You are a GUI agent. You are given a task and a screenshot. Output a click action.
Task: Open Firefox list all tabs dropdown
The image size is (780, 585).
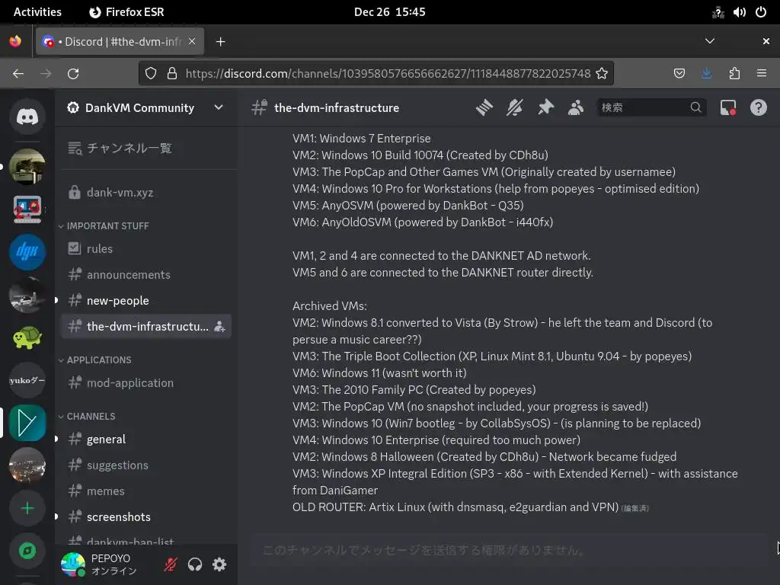pos(710,41)
